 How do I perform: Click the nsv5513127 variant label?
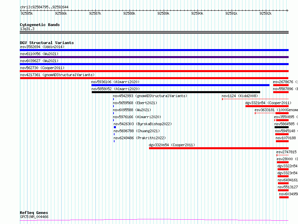click(288, 187)
